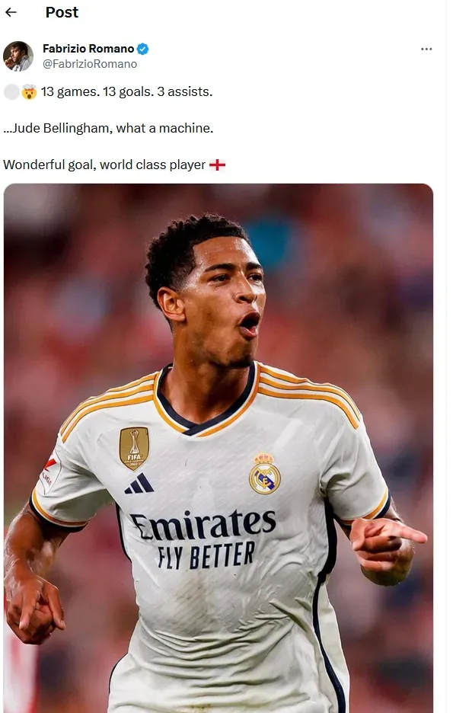Click the mind-blown emoji in the post
This screenshot has width=453, height=713.
(29, 92)
